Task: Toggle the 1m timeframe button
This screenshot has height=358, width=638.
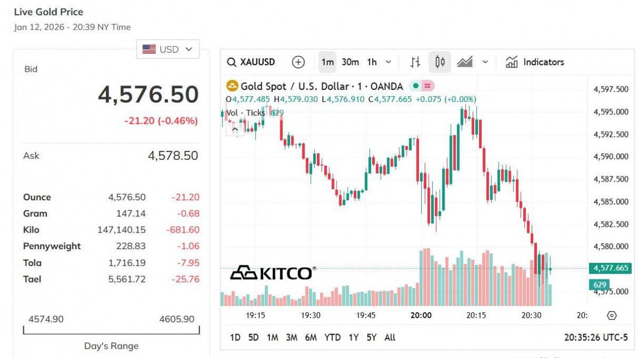Action: pyautogui.click(x=328, y=62)
